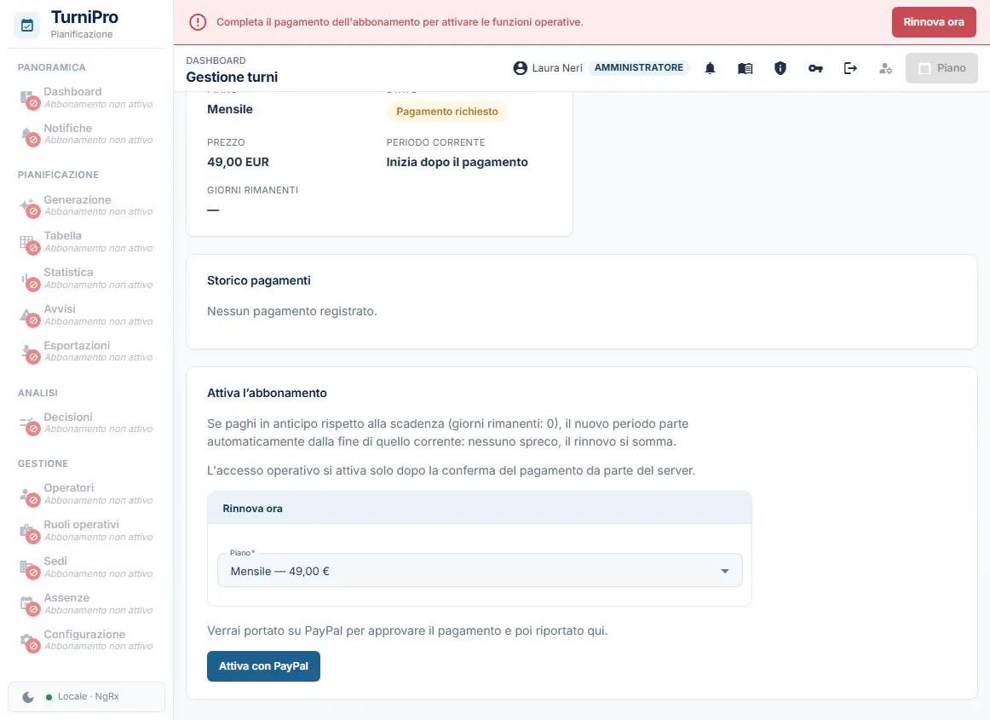The width and height of the screenshot is (990, 720).
Task: Click the Rinnova ora panel header
Action: click(x=480, y=509)
